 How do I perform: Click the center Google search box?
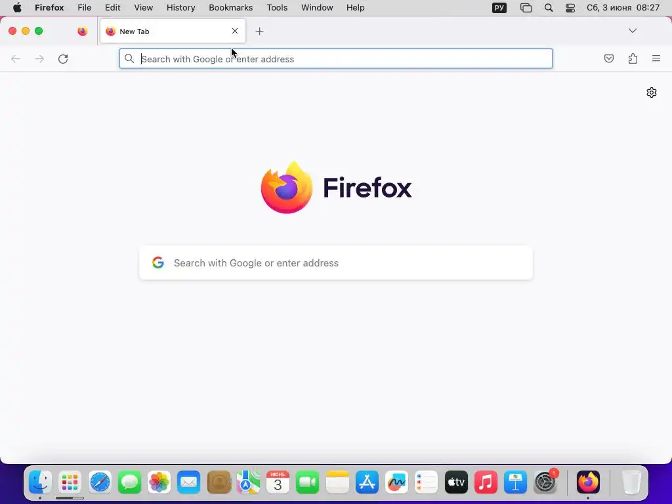pyautogui.click(x=336, y=262)
